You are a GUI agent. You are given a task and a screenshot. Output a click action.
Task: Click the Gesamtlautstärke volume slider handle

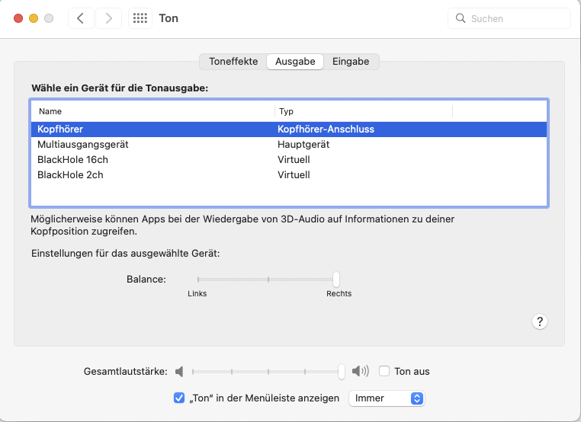coord(342,372)
